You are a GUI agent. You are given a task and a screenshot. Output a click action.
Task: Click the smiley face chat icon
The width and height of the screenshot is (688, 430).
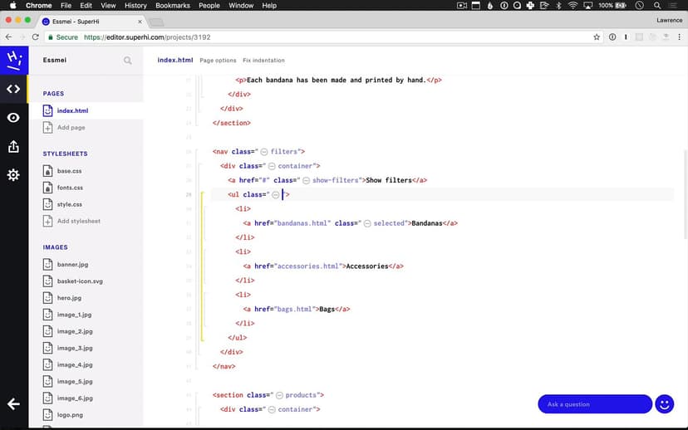pos(664,404)
